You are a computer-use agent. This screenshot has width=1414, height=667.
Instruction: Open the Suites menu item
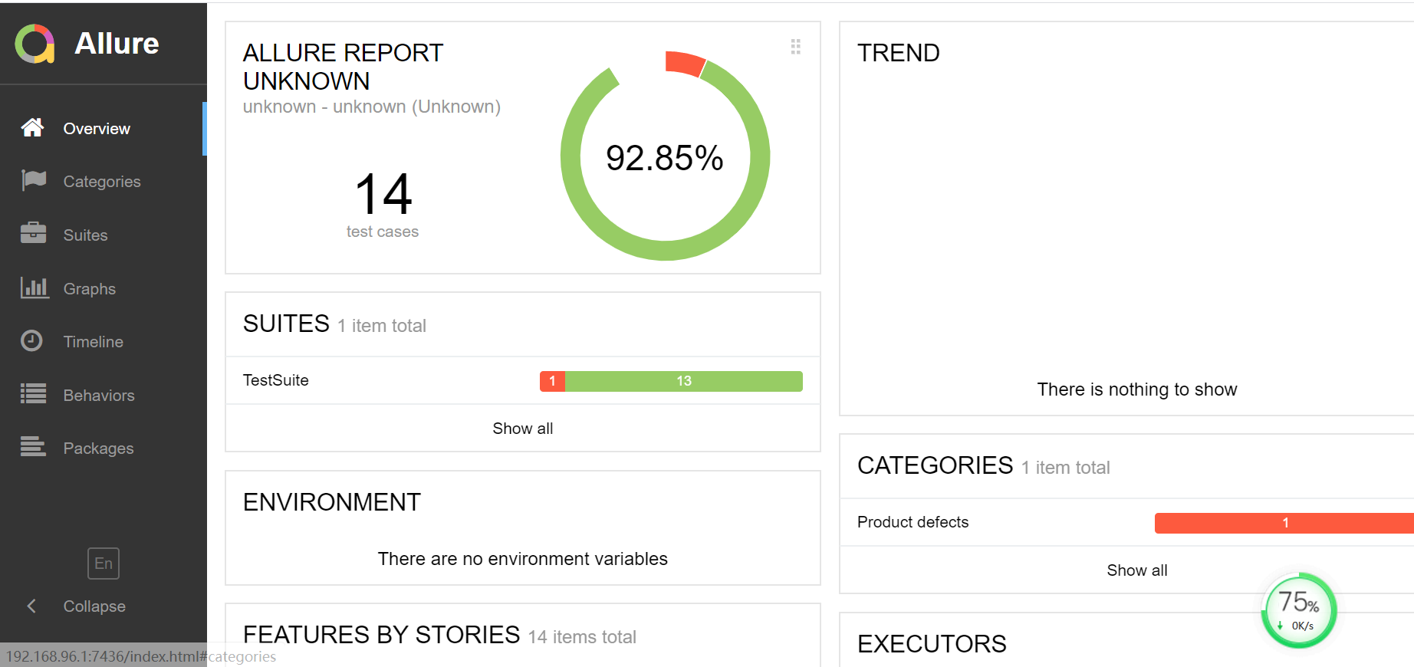click(x=85, y=235)
